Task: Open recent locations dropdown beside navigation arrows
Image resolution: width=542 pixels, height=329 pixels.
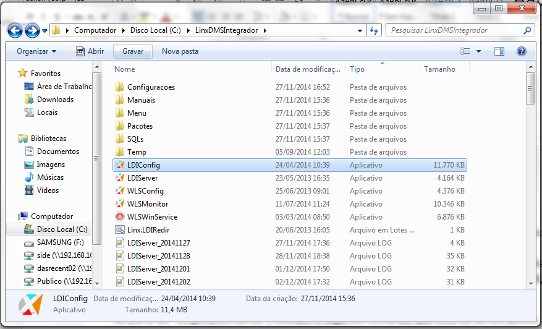Action: pyautogui.click(x=44, y=31)
